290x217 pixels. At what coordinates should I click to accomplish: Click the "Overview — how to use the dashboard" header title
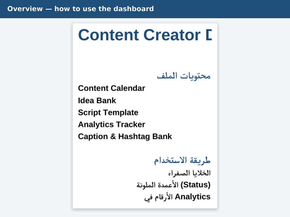point(81,9)
